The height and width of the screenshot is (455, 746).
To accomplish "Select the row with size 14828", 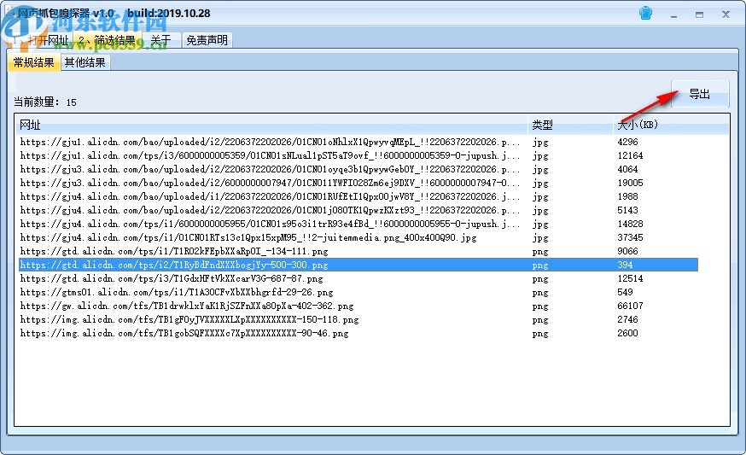I will (358, 225).
